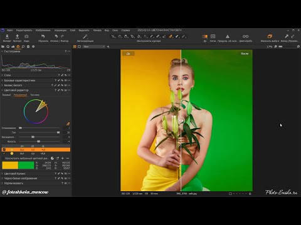Viewport: 301px width, 225px height.
Task: Click the yellow before color swatch
Action: point(10,166)
